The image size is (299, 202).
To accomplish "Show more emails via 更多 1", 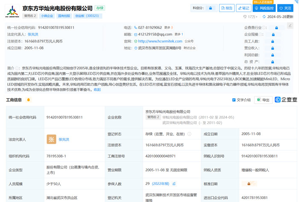I will pyautogui.click(x=179, y=34).
